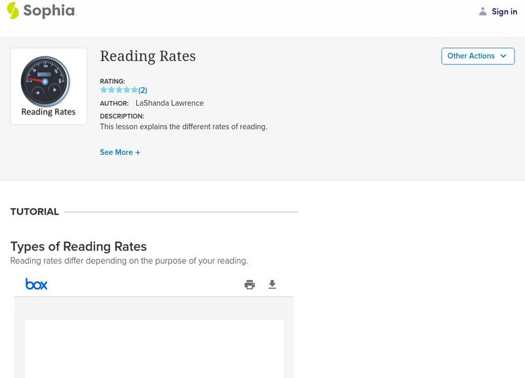The image size is (525, 378).
Task: Click the user silhouette icon
Action: 483,12
